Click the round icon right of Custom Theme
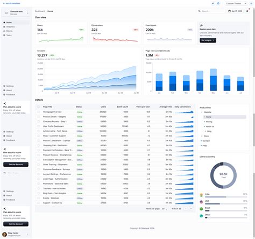 pyautogui.click(x=251, y=3)
